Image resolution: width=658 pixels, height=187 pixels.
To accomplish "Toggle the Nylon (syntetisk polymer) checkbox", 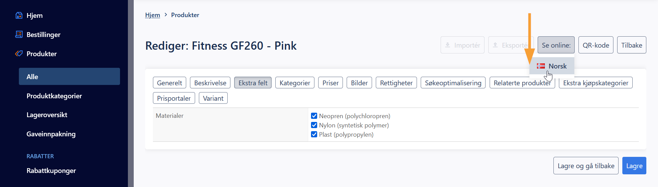I will pyautogui.click(x=314, y=125).
